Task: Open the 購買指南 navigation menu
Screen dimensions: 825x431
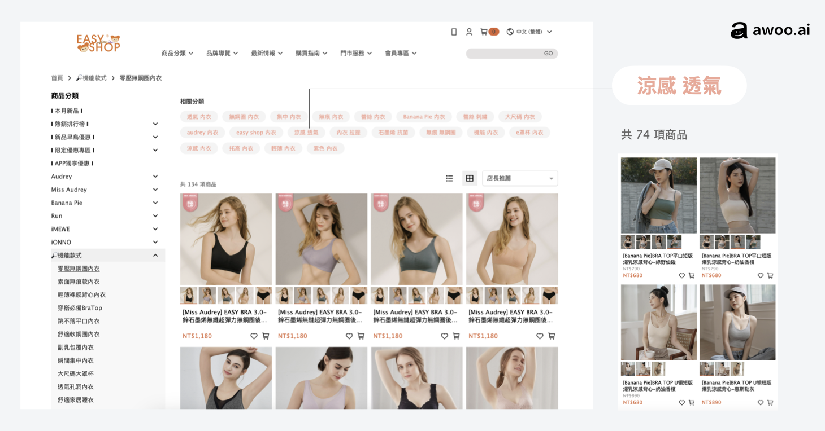Action: click(311, 53)
